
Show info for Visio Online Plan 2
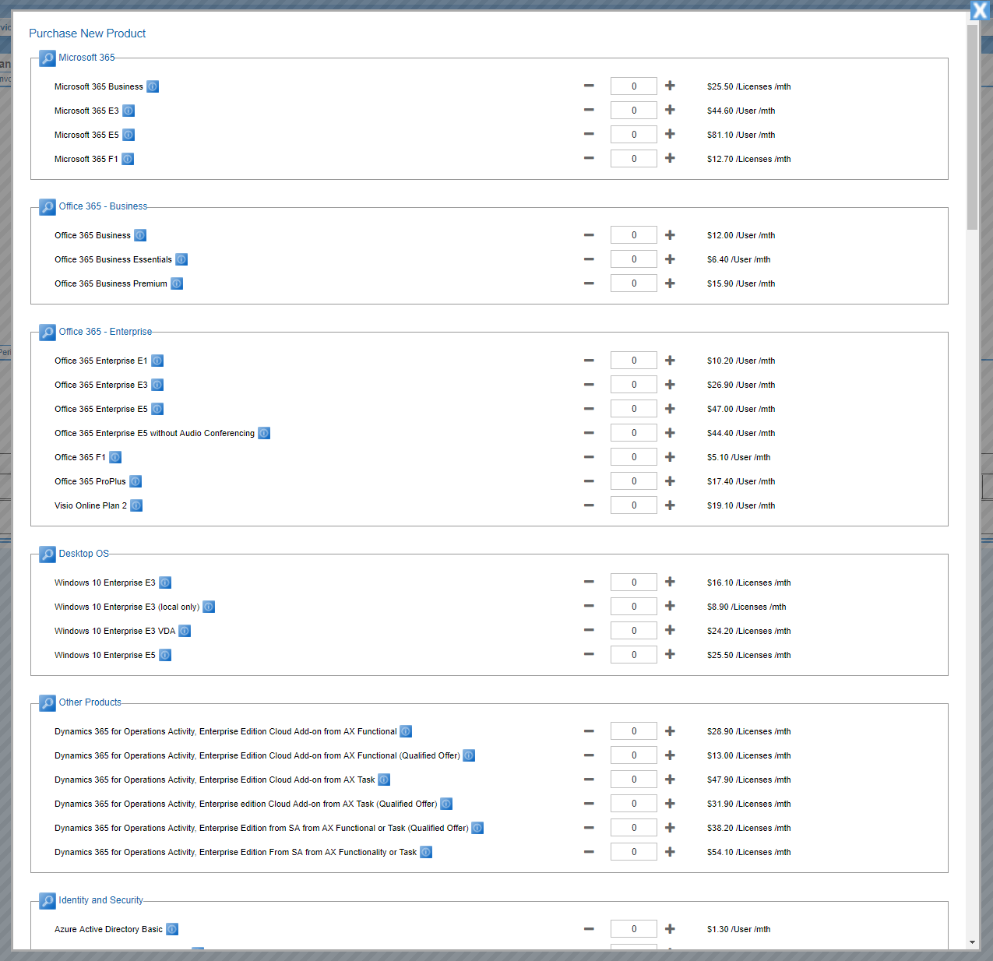tap(136, 505)
